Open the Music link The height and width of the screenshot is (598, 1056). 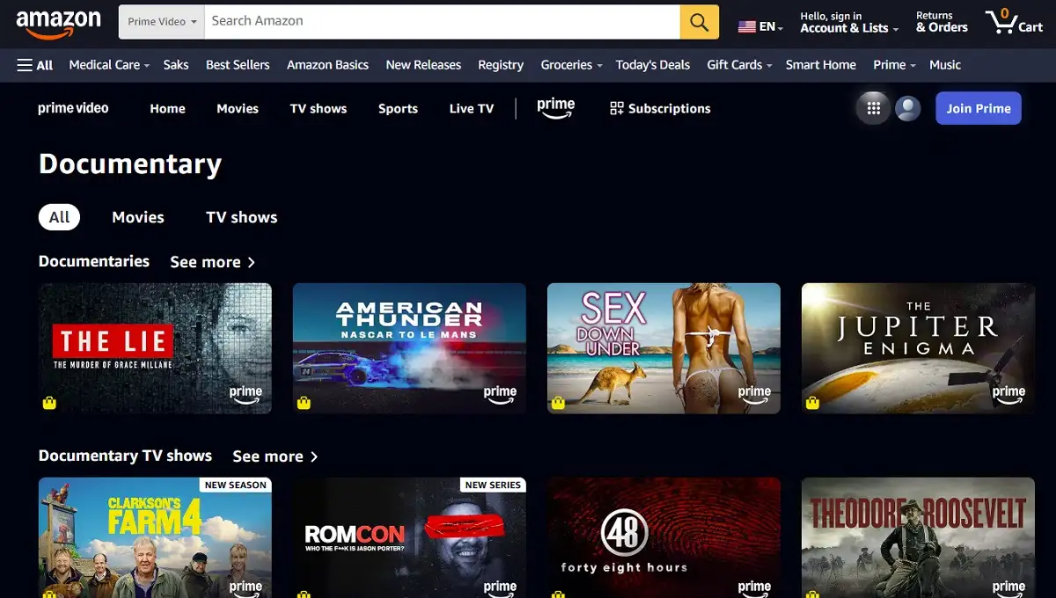tap(945, 65)
